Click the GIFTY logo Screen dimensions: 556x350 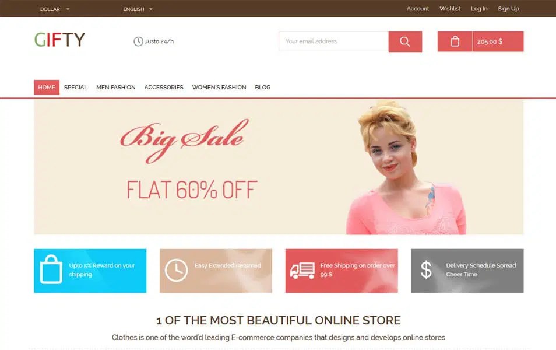coord(59,40)
